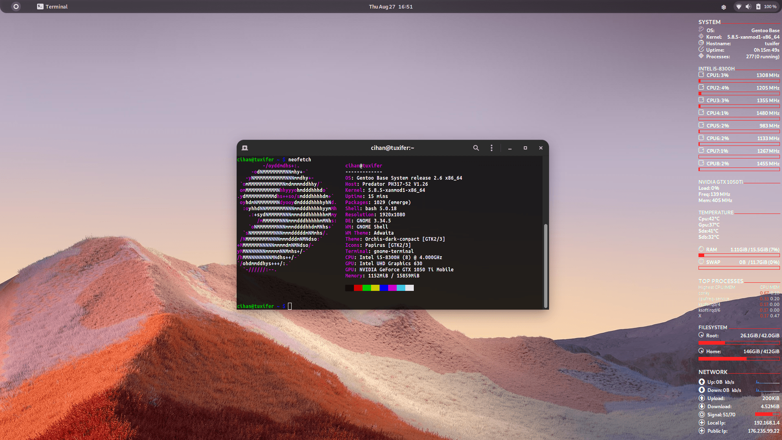The width and height of the screenshot is (782, 440).
Task: Click the new tab icon in terminal header
Action: pyautogui.click(x=245, y=148)
